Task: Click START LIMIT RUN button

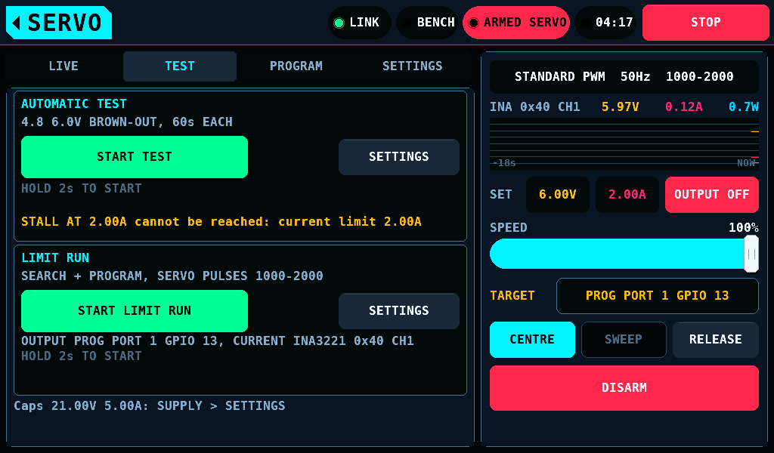Action: click(135, 310)
